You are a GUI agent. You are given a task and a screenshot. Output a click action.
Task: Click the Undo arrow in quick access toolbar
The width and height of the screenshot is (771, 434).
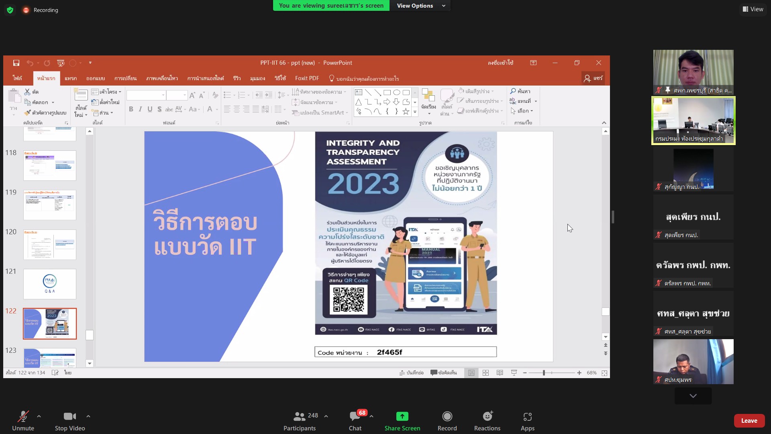point(30,63)
